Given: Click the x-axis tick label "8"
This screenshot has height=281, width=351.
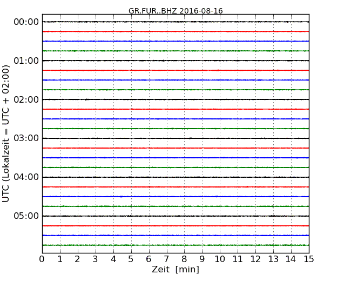Looking at the screenshot, I should 184,259.
